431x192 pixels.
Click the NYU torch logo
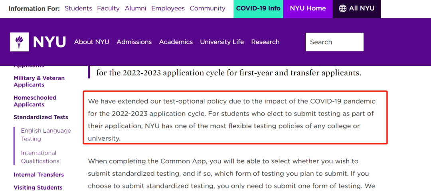point(19,42)
